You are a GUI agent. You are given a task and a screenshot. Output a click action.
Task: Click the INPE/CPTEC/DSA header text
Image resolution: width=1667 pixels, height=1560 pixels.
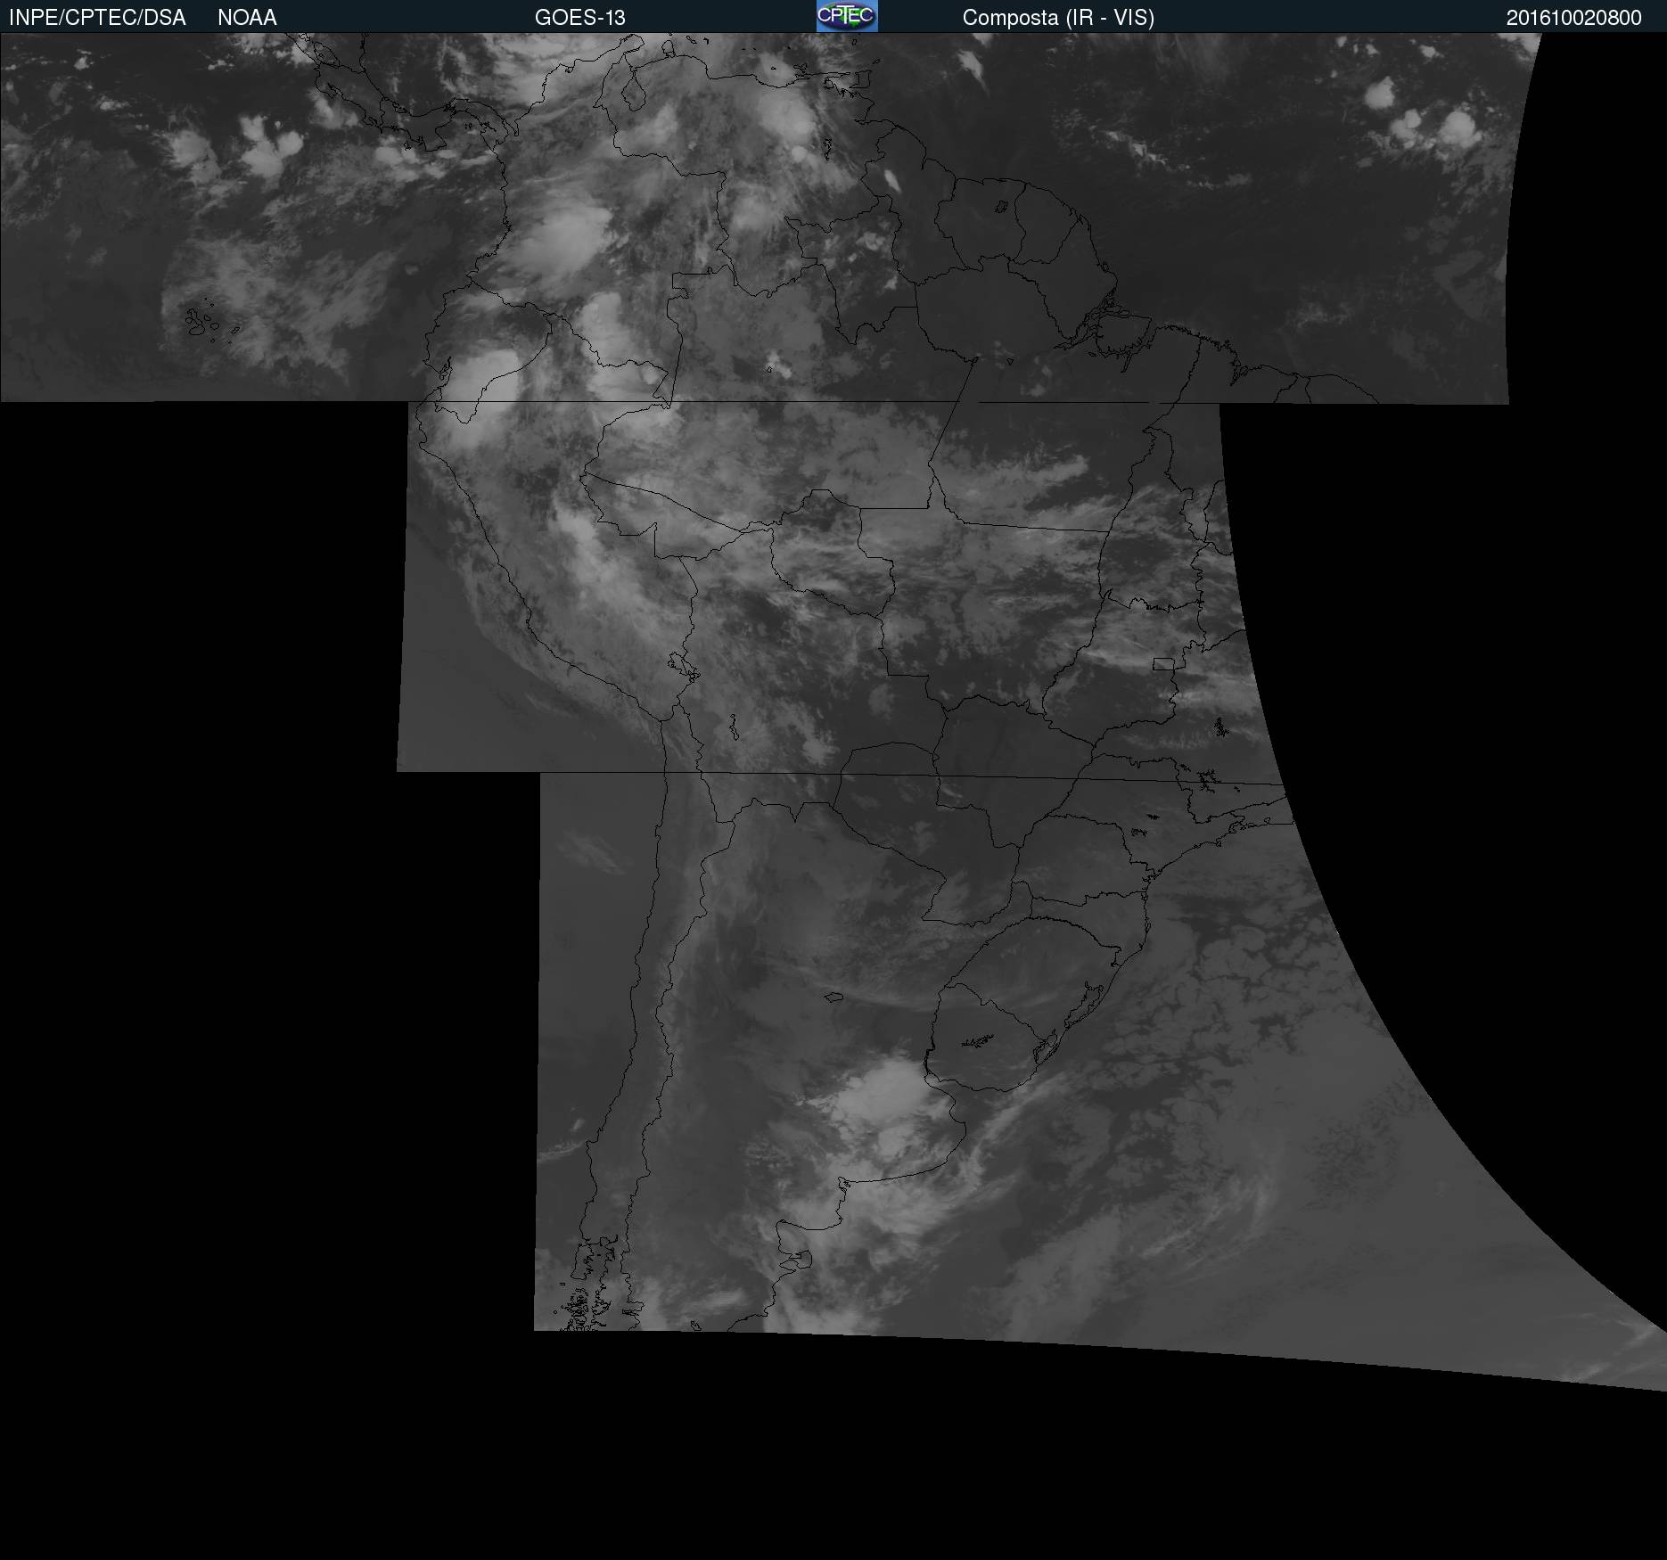97,18
